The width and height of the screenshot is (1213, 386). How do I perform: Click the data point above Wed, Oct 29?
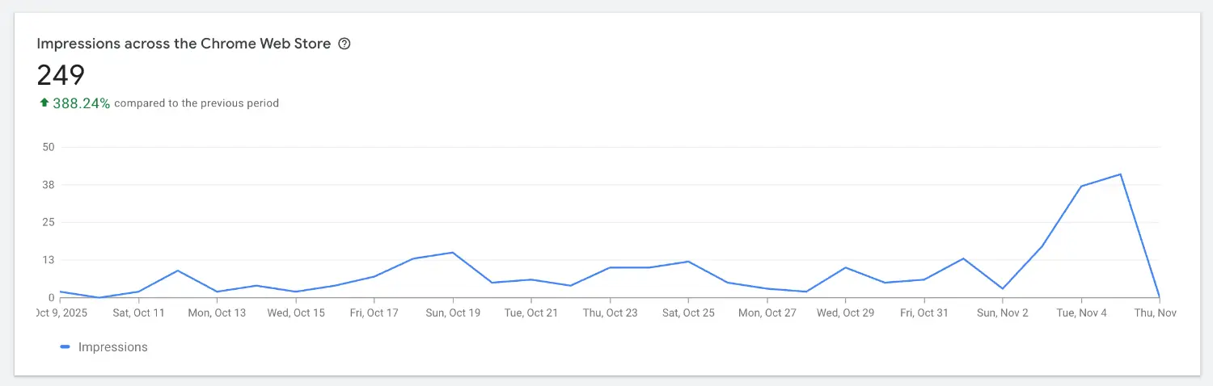click(x=845, y=267)
